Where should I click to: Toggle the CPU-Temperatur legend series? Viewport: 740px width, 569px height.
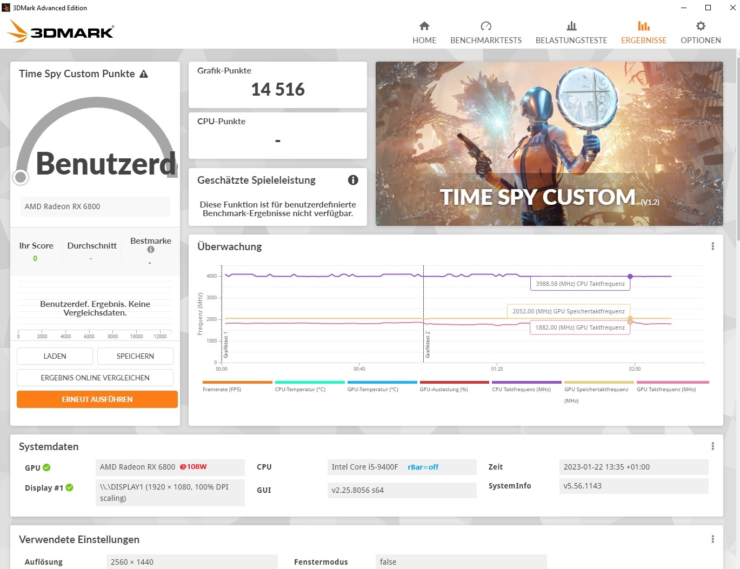(x=309, y=386)
